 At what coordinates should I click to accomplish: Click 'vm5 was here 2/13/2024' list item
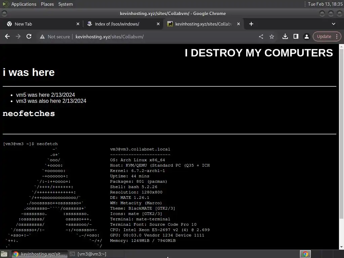pyautogui.click(x=45, y=95)
